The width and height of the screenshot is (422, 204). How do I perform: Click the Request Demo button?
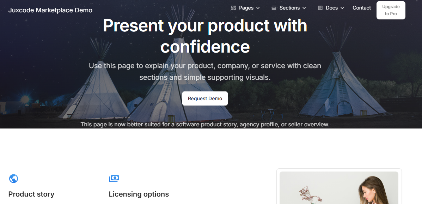click(x=205, y=98)
